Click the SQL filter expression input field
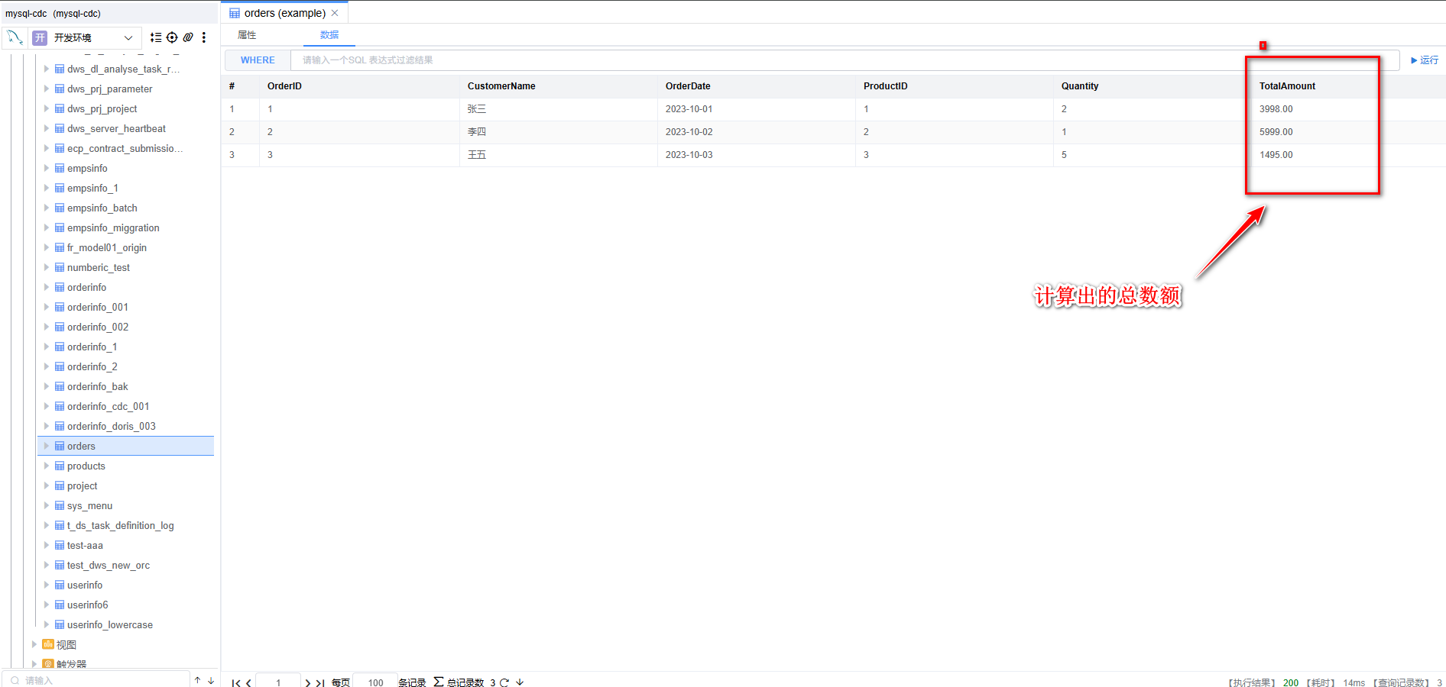Image resolution: width=1446 pixels, height=687 pixels. click(x=764, y=60)
